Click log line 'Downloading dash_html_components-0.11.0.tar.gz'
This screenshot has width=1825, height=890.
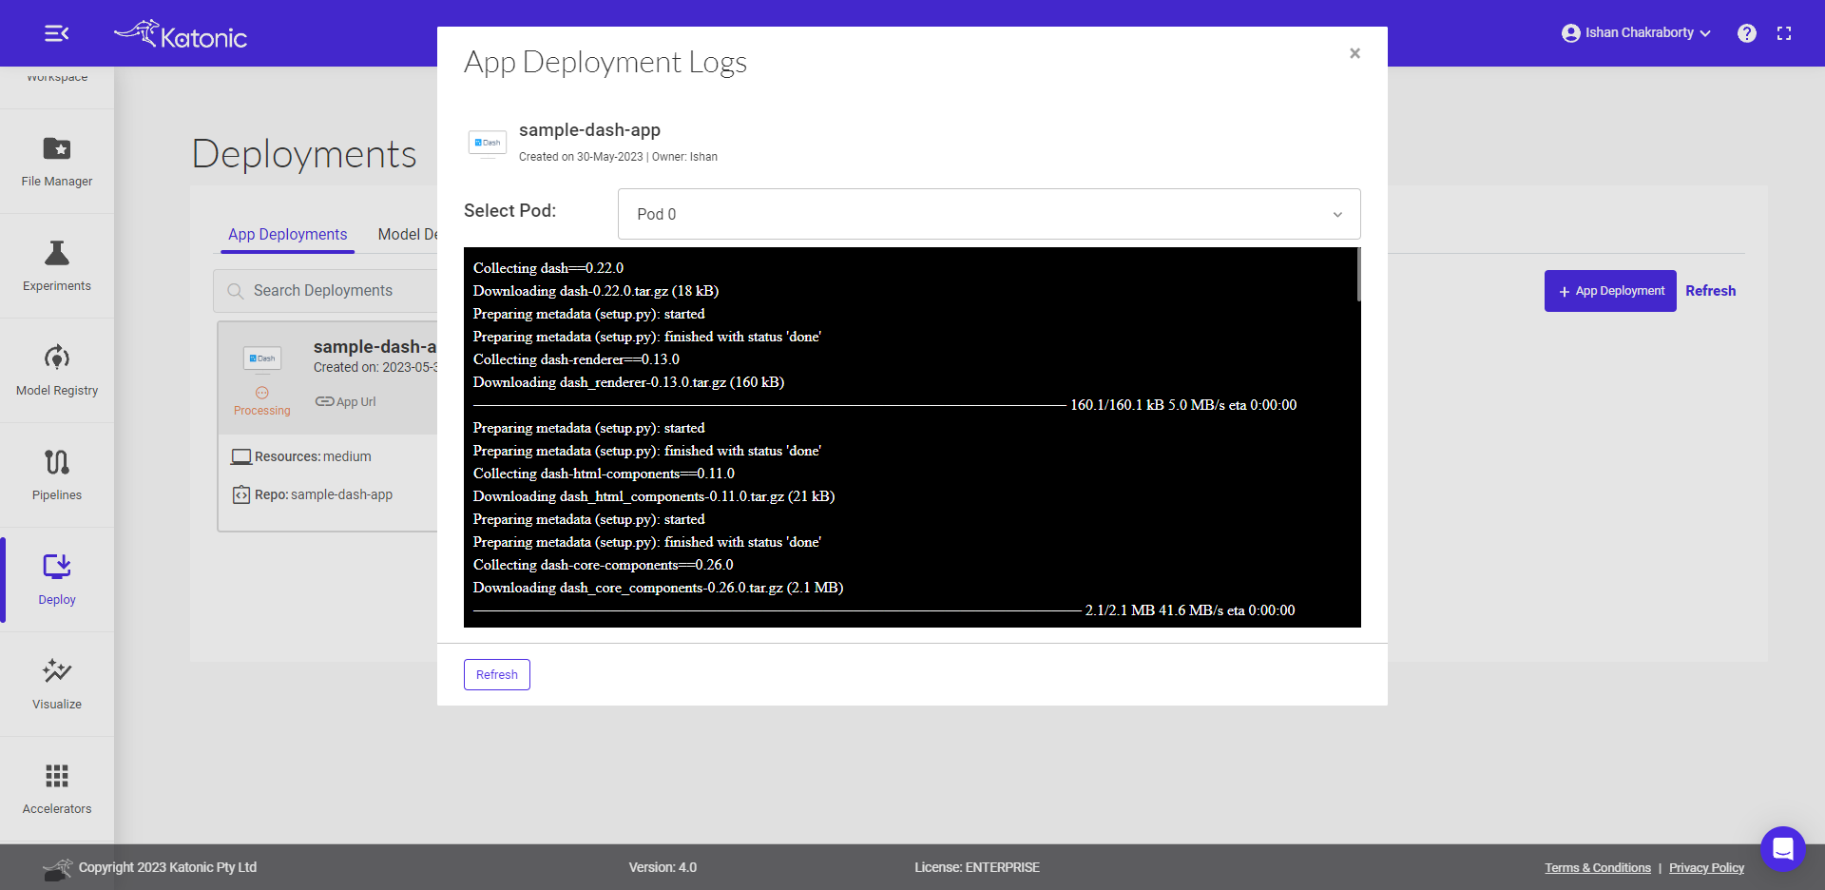tap(654, 496)
